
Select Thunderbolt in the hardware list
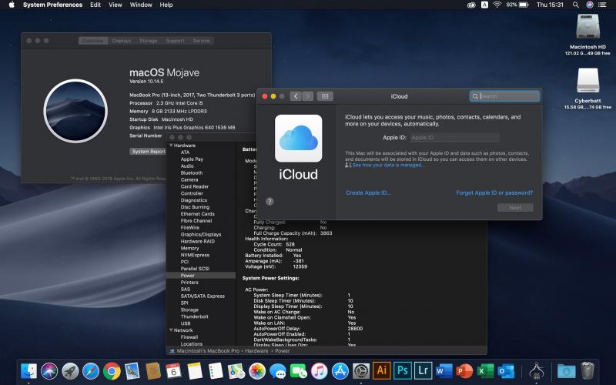[x=194, y=316]
